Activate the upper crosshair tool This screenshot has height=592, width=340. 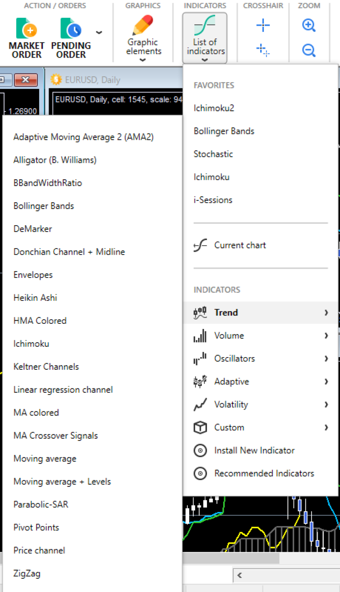[x=263, y=26]
